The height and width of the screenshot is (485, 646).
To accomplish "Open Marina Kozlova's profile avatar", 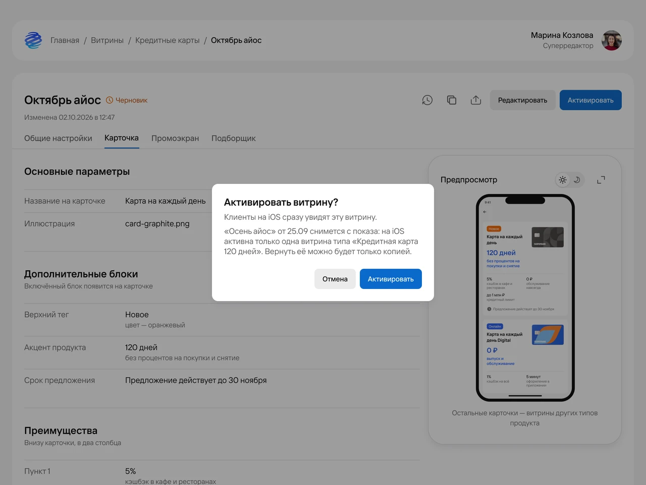I will point(612,40).
